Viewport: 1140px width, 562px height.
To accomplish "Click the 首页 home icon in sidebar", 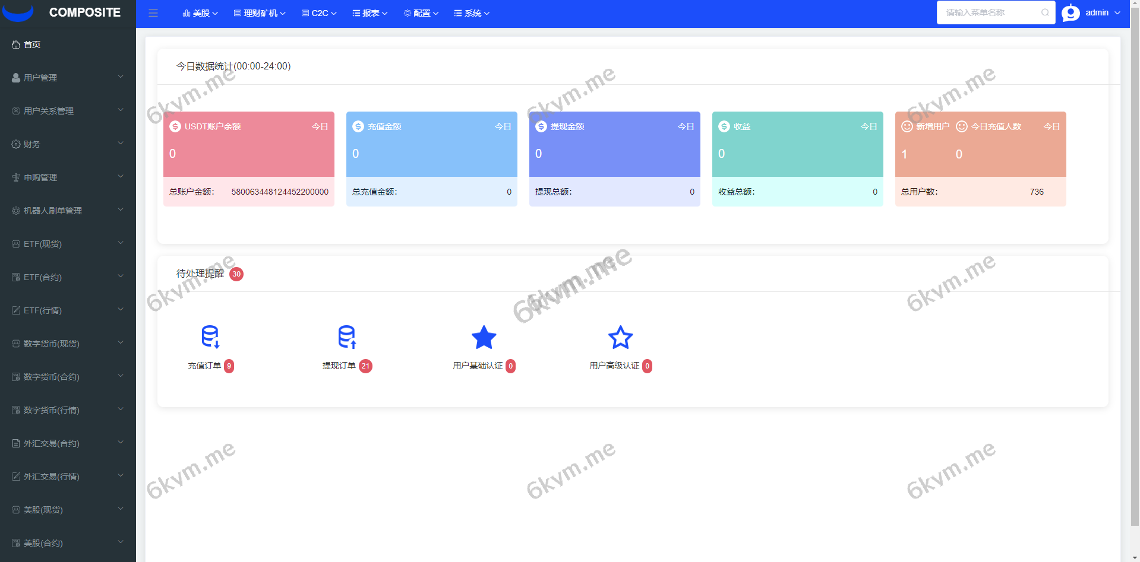I will [14, 44].
